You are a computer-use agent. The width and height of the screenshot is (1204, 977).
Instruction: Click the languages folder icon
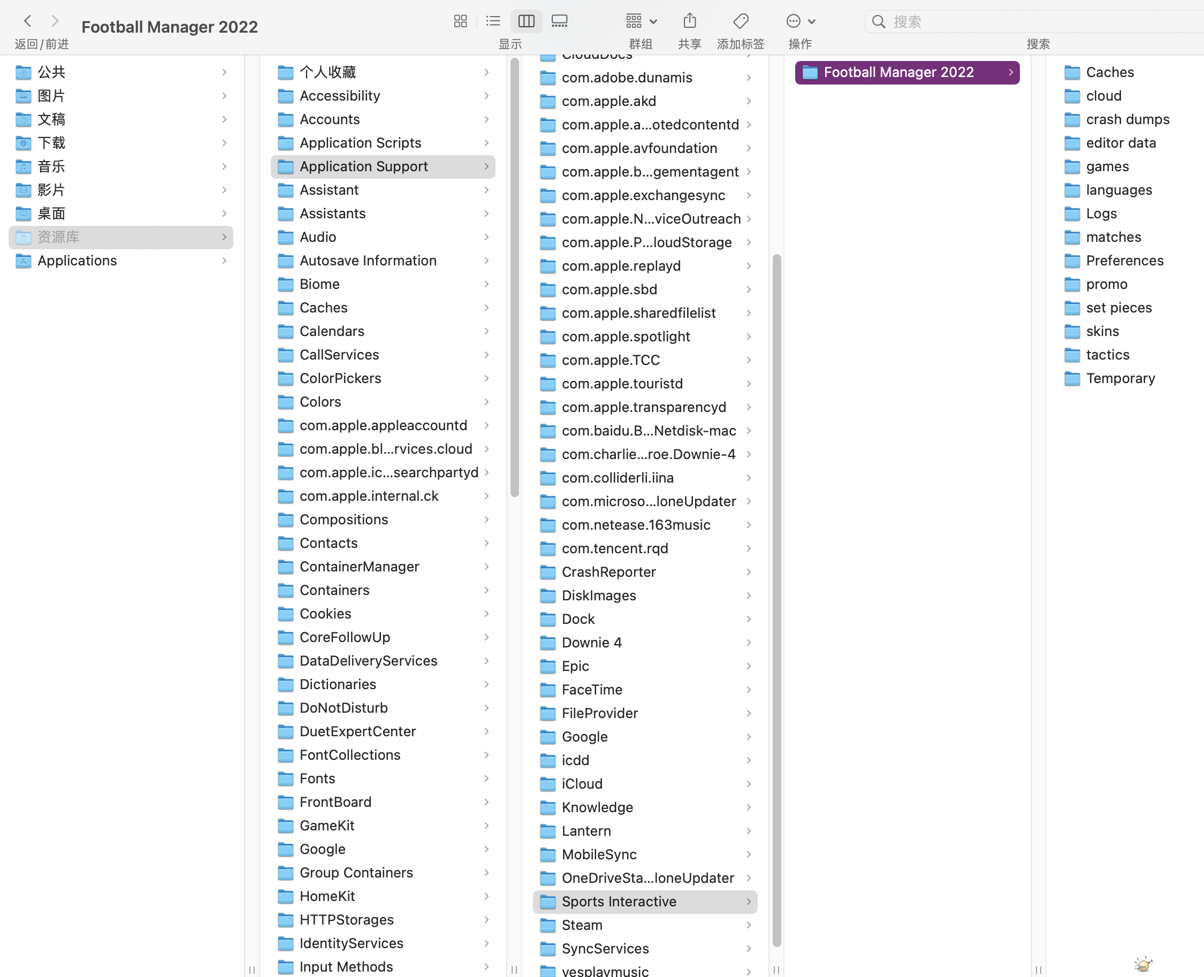coord(1072,191)
